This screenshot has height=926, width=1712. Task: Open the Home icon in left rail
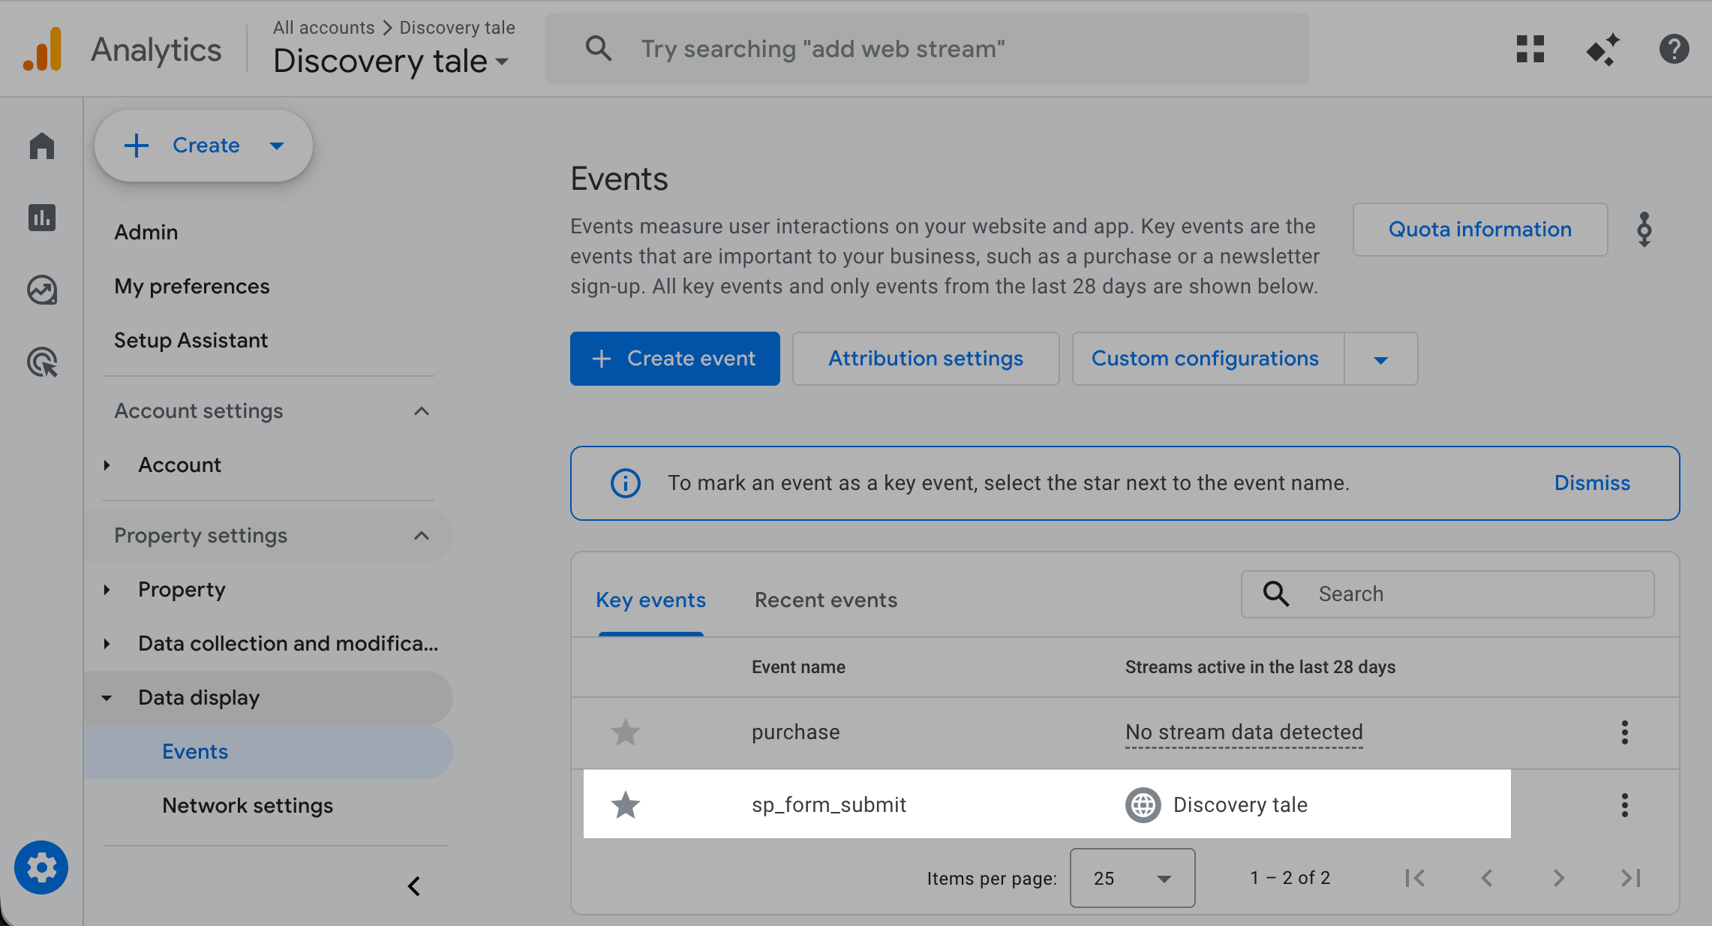click(42, 146)
